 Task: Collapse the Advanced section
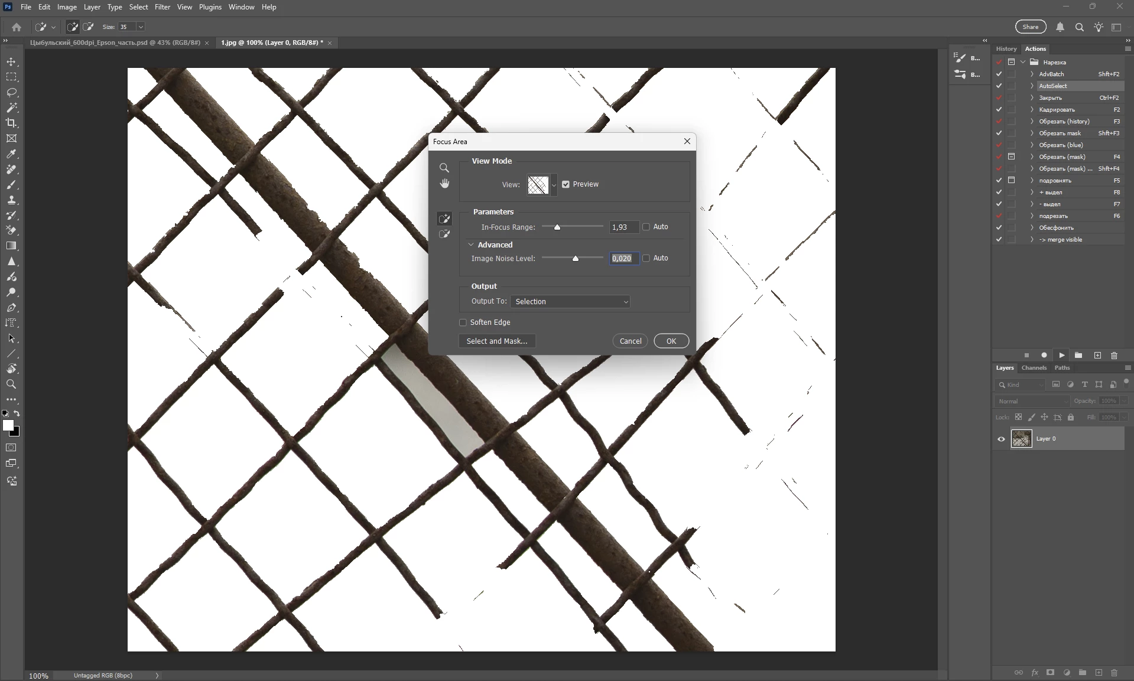coord(471,245)
